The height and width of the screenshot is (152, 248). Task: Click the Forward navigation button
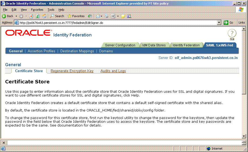[x=21, y=16]
